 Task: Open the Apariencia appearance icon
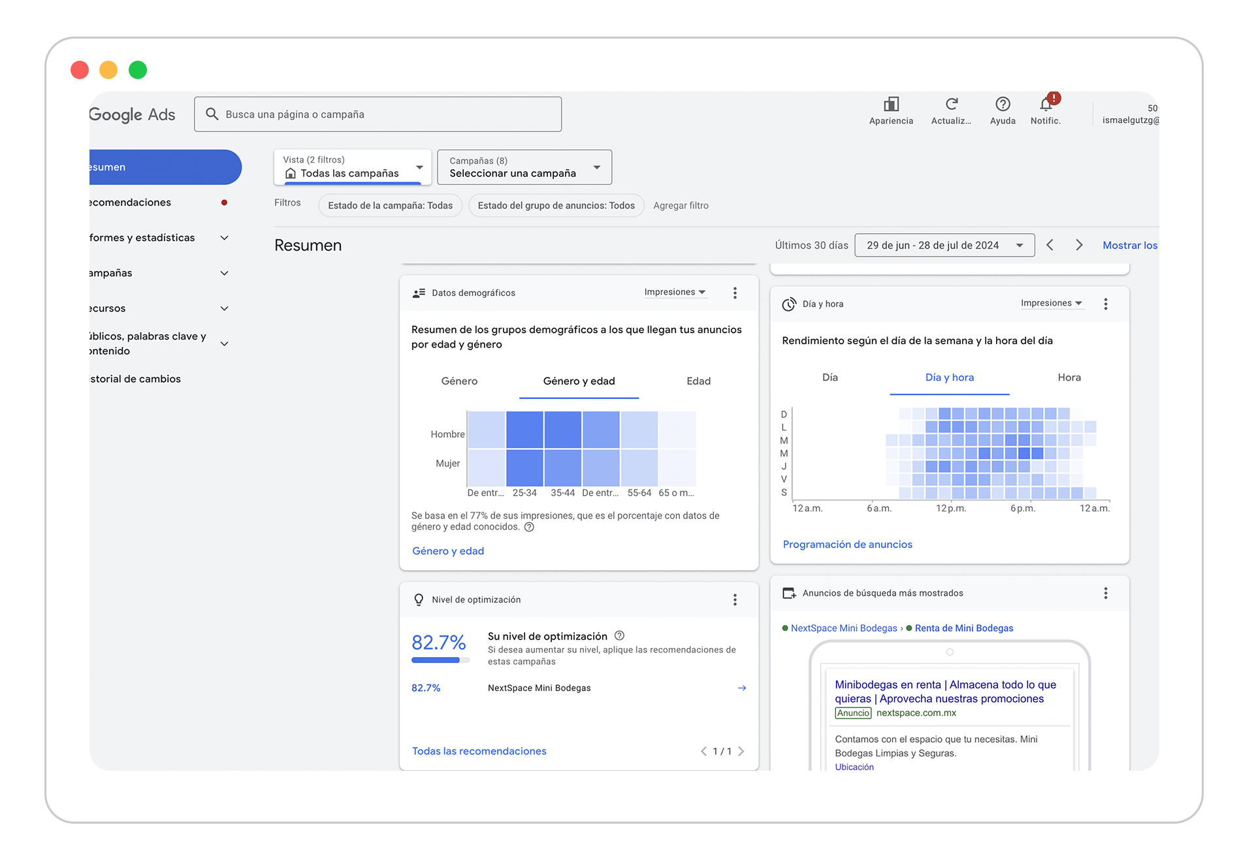click(891, 105)
